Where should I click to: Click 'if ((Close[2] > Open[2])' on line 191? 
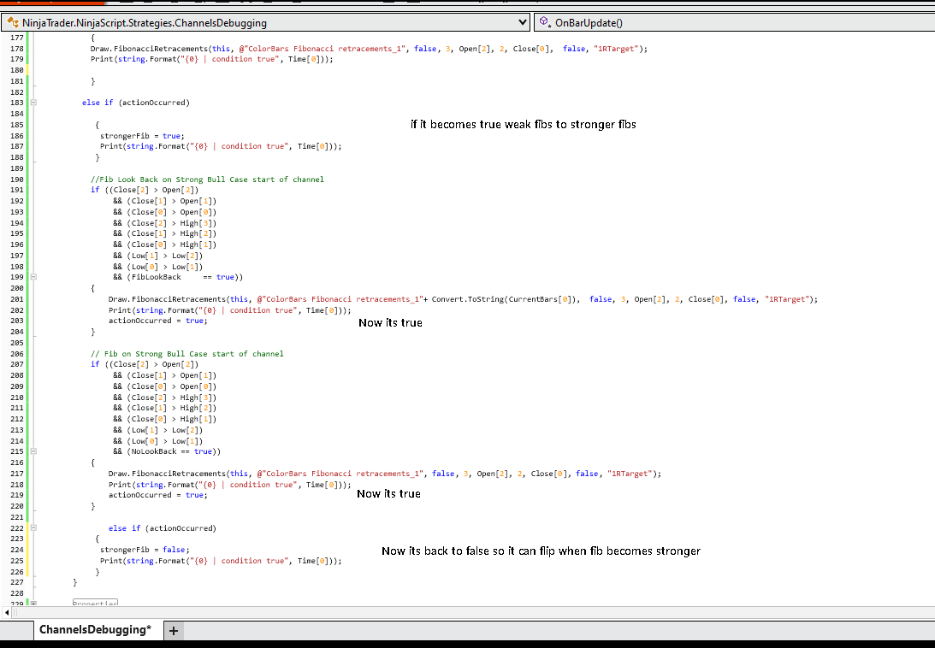click(x=145, y=190)
